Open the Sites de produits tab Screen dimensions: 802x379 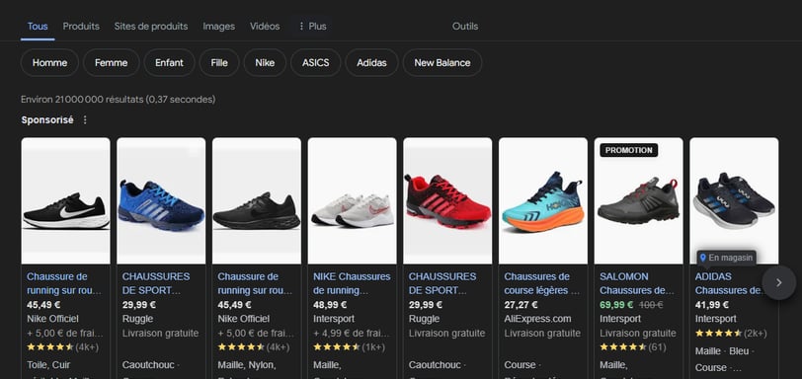(x=151, y=26)
